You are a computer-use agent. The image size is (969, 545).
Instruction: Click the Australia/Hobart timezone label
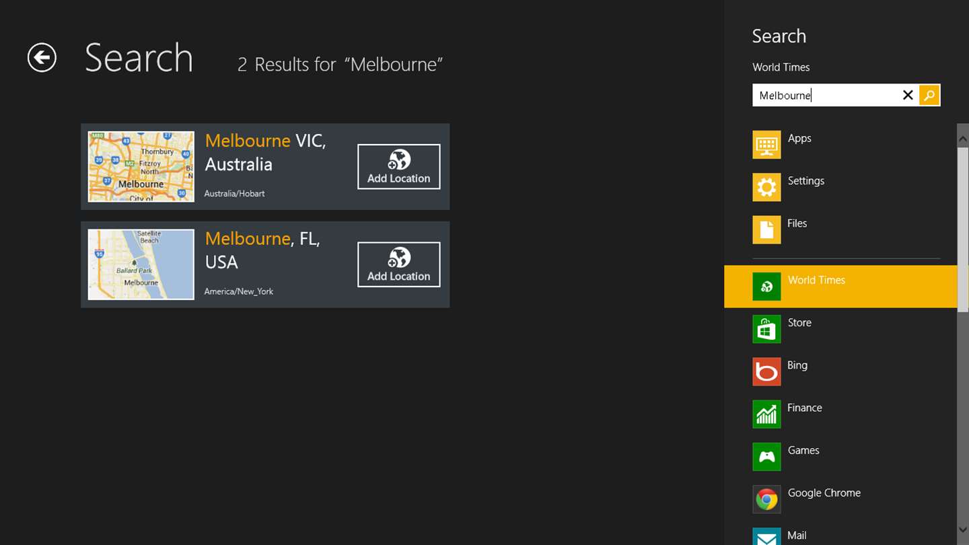(x=235, y=194)
